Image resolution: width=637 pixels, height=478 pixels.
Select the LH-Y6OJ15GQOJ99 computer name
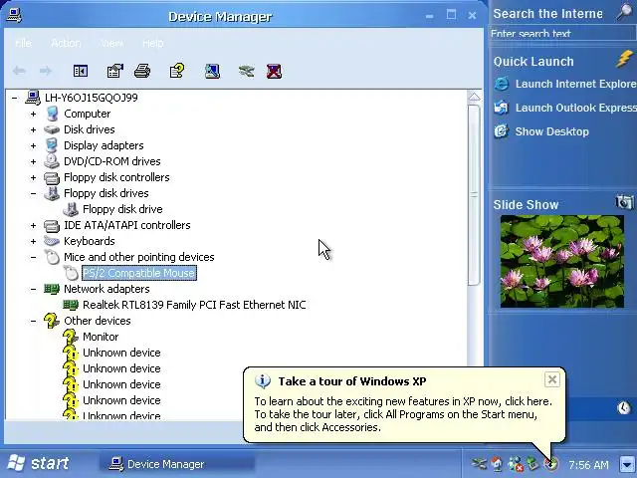pos(92,98)
